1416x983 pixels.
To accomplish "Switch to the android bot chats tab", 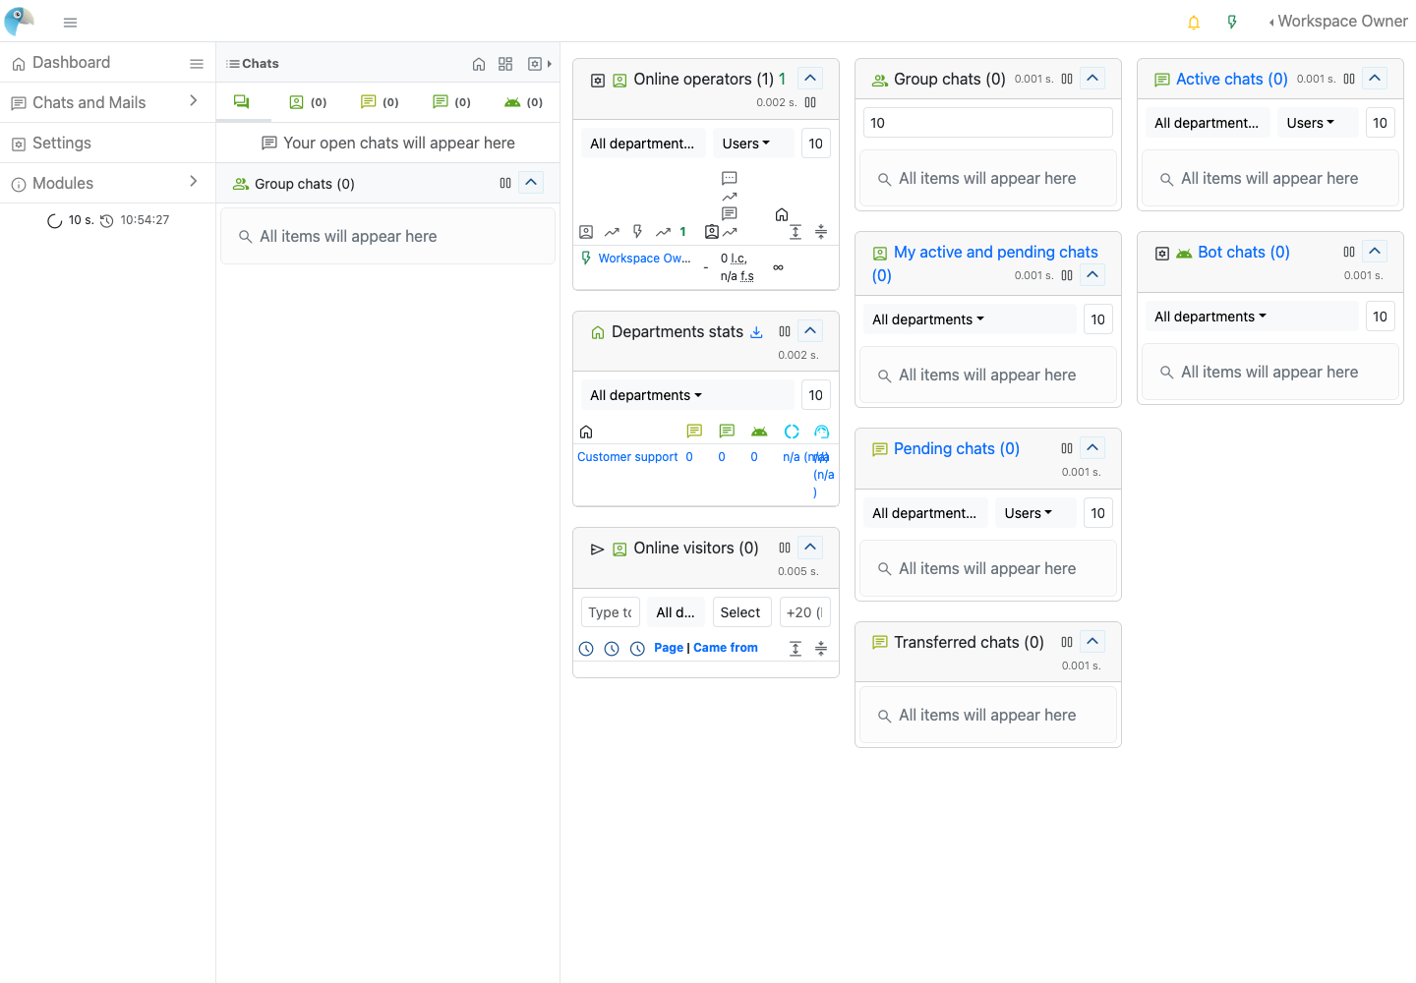I will (x=523, y=102).
